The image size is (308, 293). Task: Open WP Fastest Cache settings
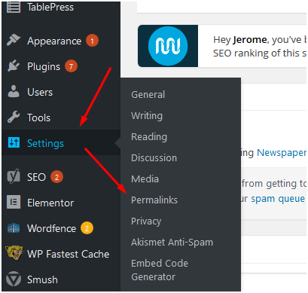click(x=68, y=254)
